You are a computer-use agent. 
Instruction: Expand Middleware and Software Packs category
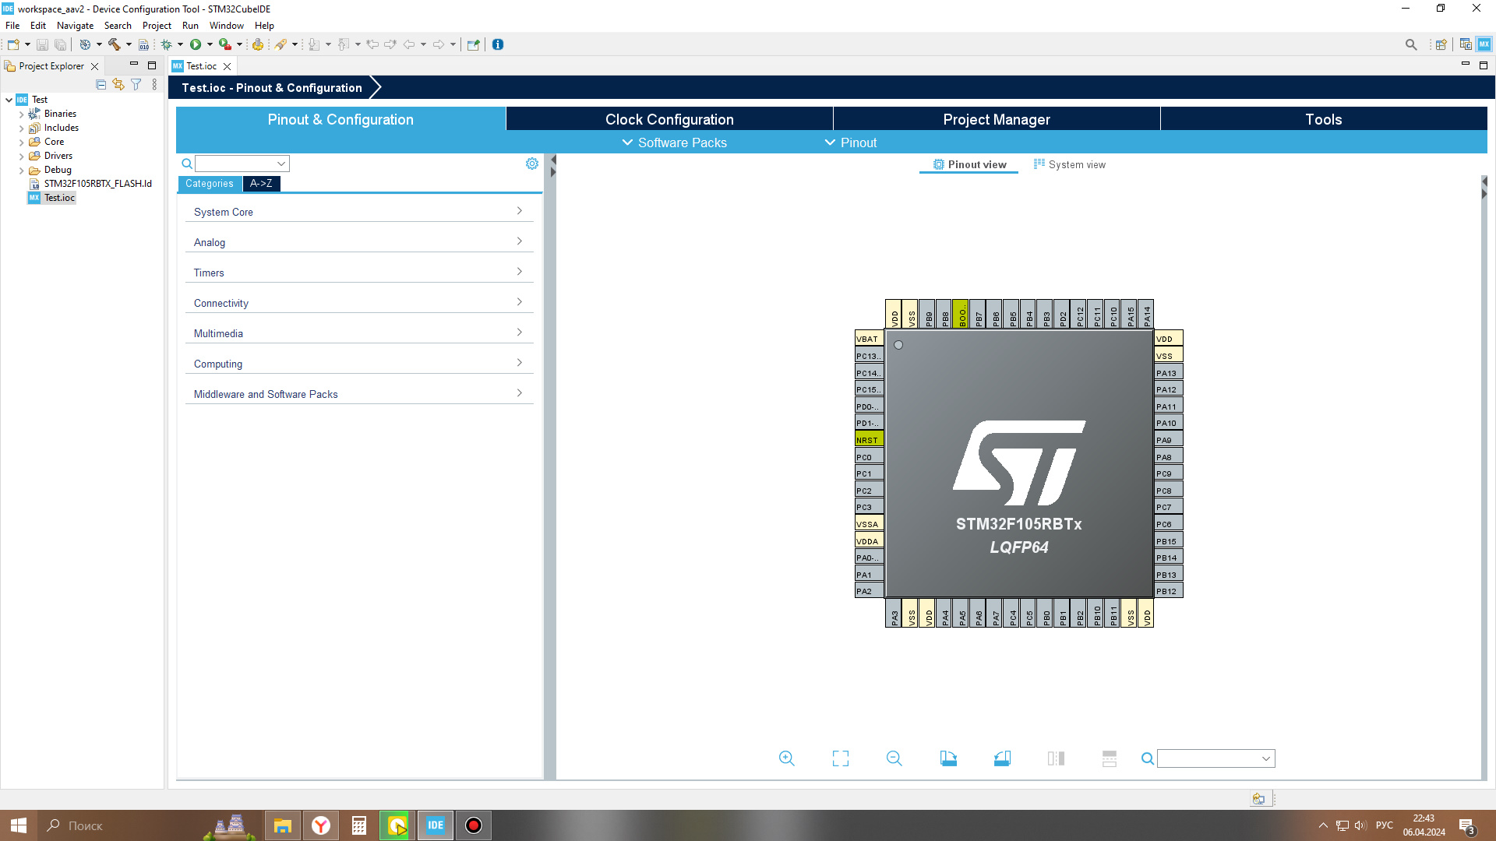pyautogui.click(x=359, y=394)
